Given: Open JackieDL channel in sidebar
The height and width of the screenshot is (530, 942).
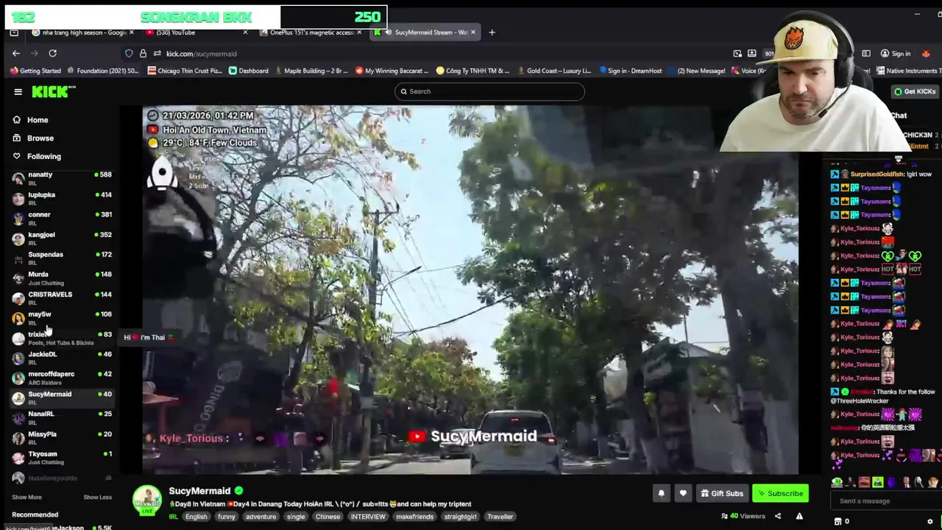Looking at the screenshot, I should coord(62,358).
